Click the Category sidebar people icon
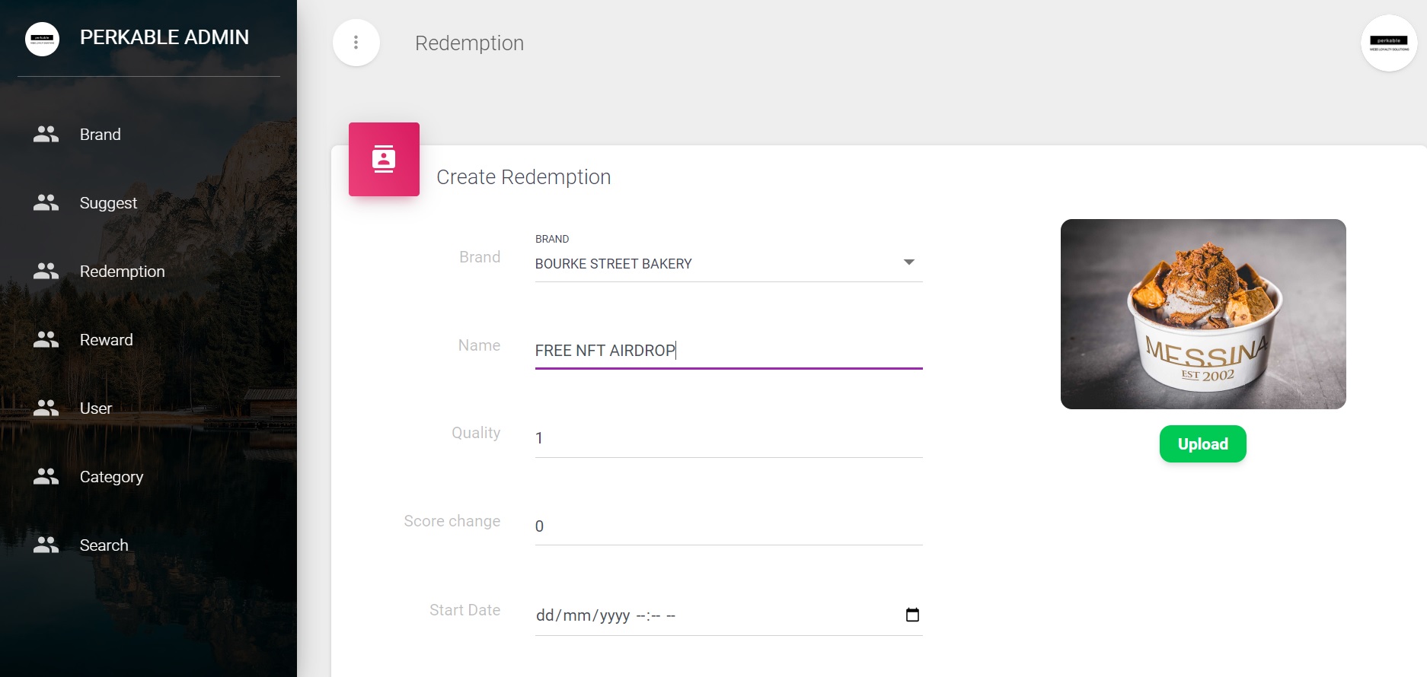1427x677 pixels. (x=46, y=477)
